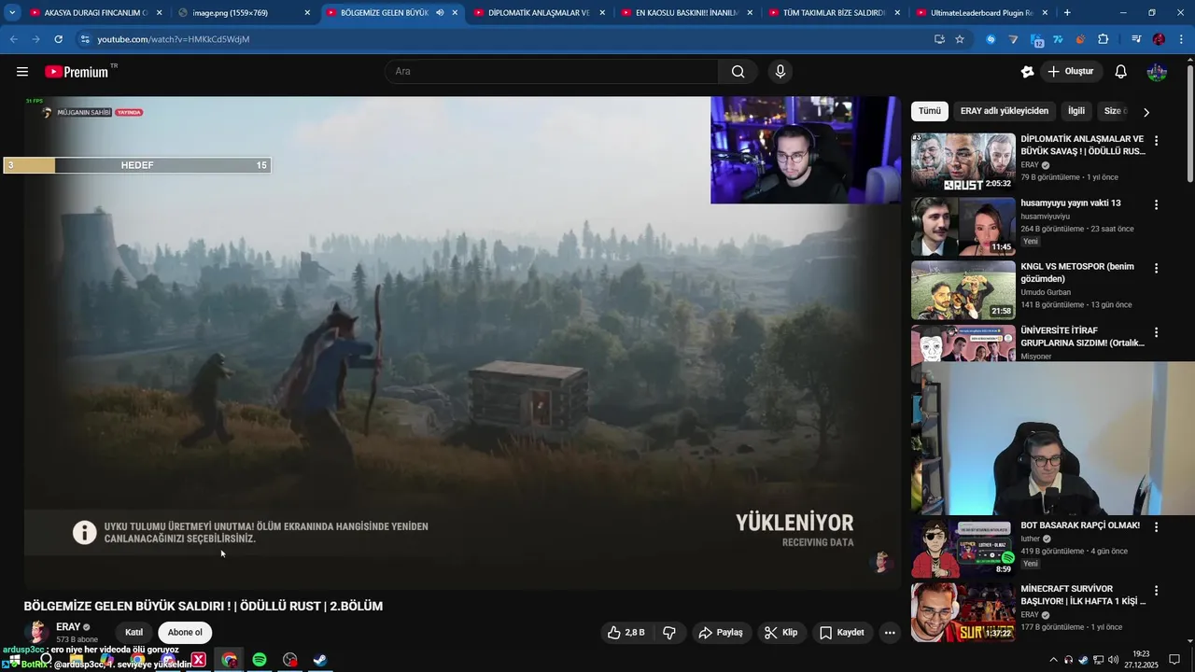Screen dimensions: 1195x672
Task: Open Chrome media control icon
Action: pyautogui.click(x=1136, y=39)
